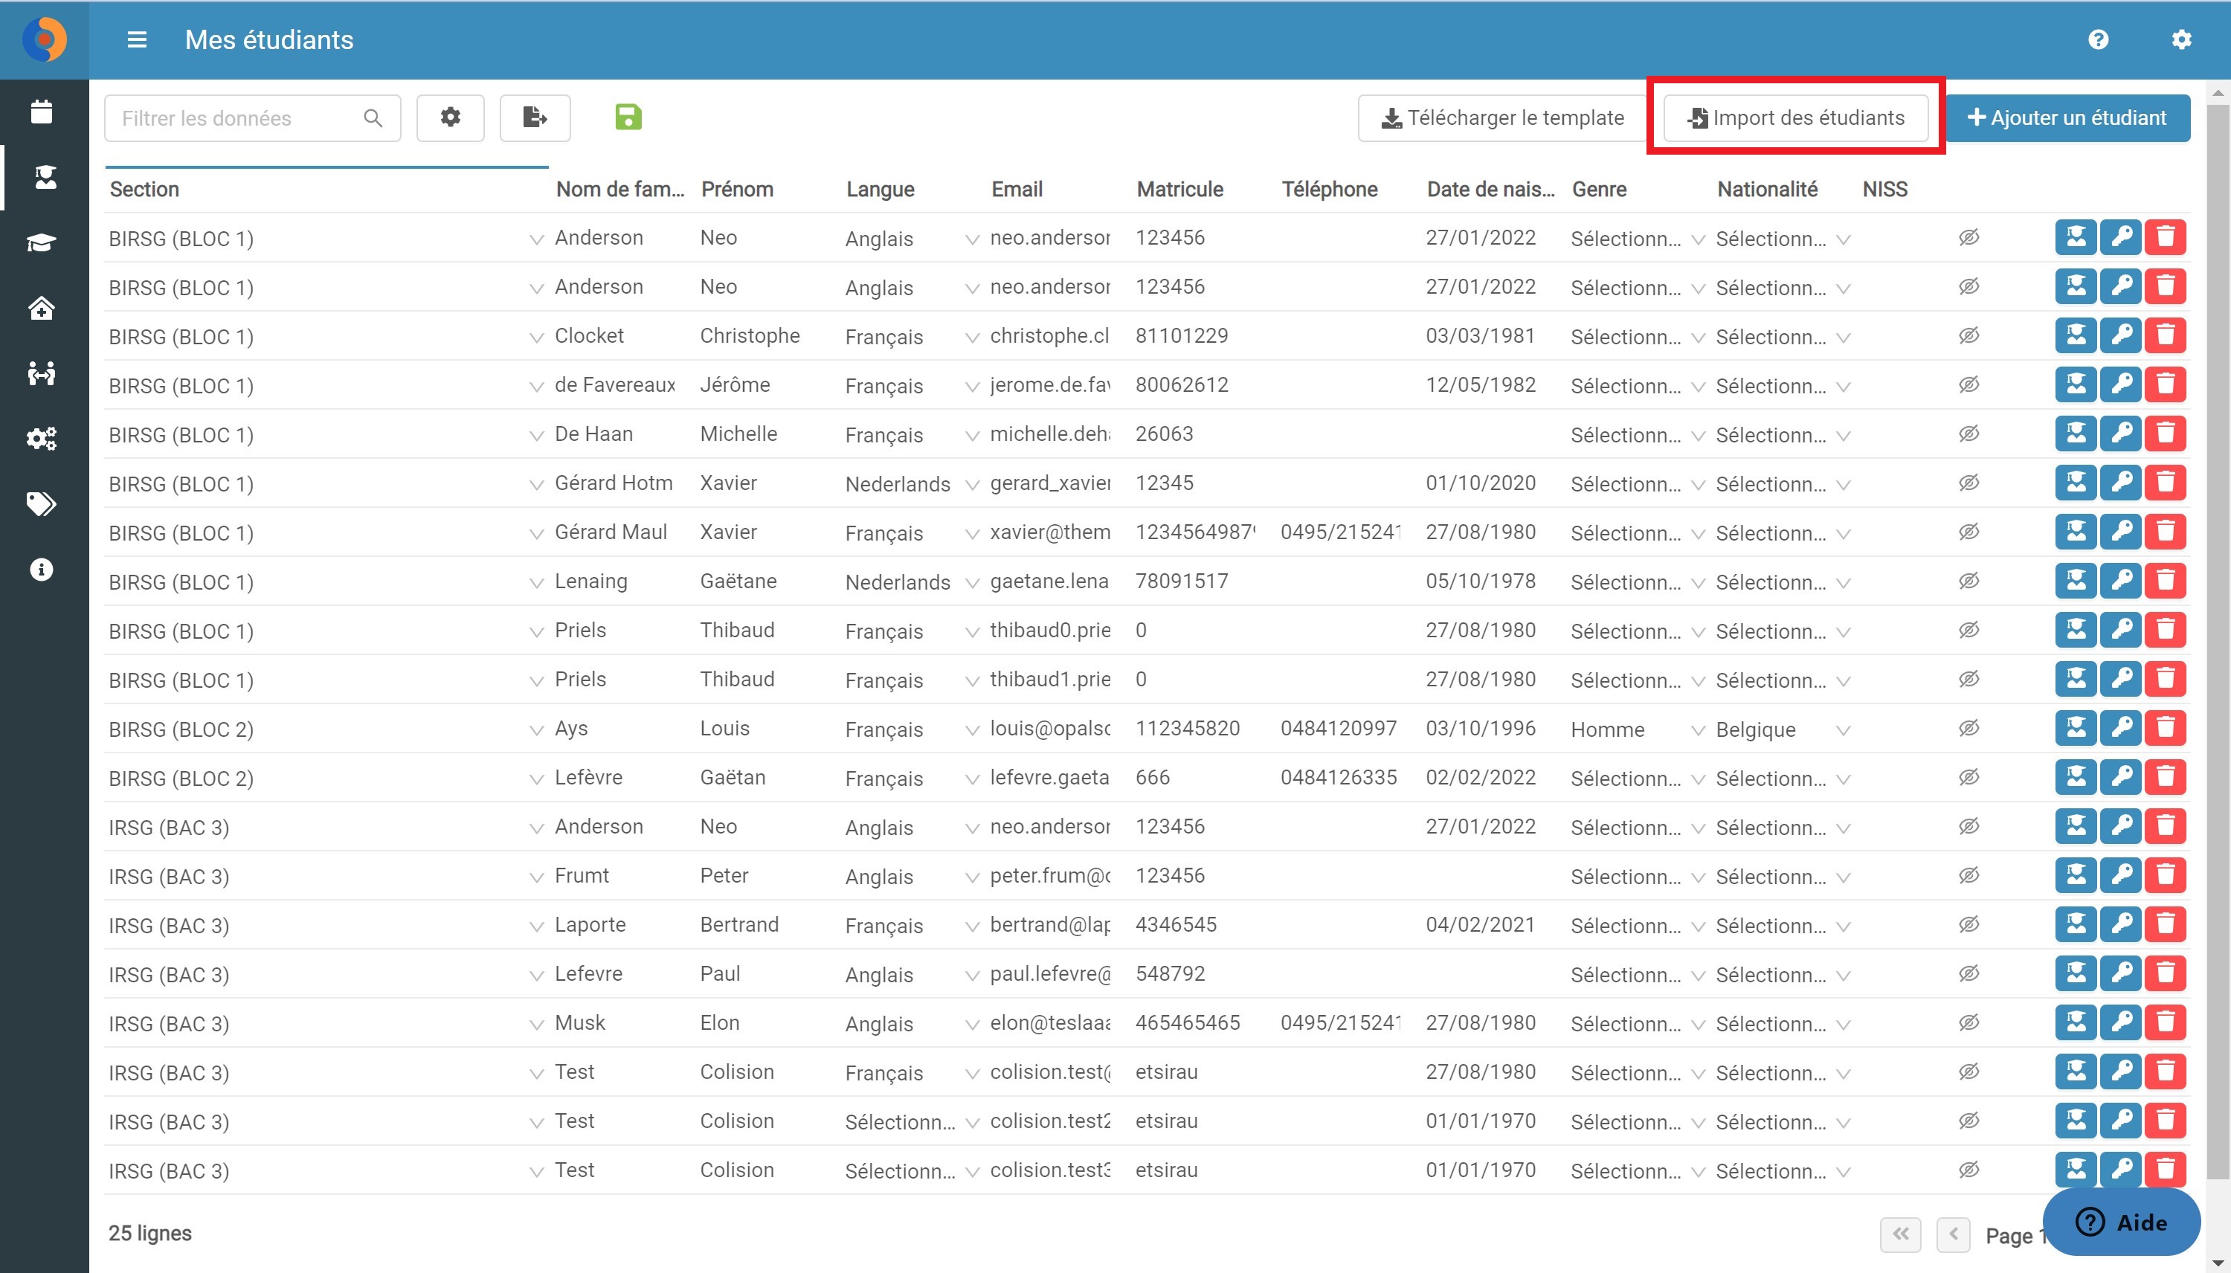Open profile of Ays Louis
The image size is (2231, 1273).
click(2076, 727)
